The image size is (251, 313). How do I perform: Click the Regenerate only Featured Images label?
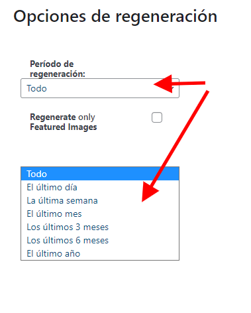(64, 122)
